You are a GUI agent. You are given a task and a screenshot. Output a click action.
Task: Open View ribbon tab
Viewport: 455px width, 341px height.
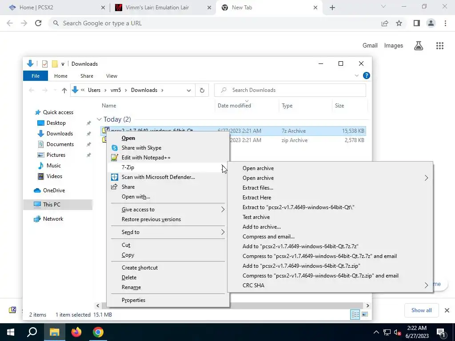click(x=112, y=75)
